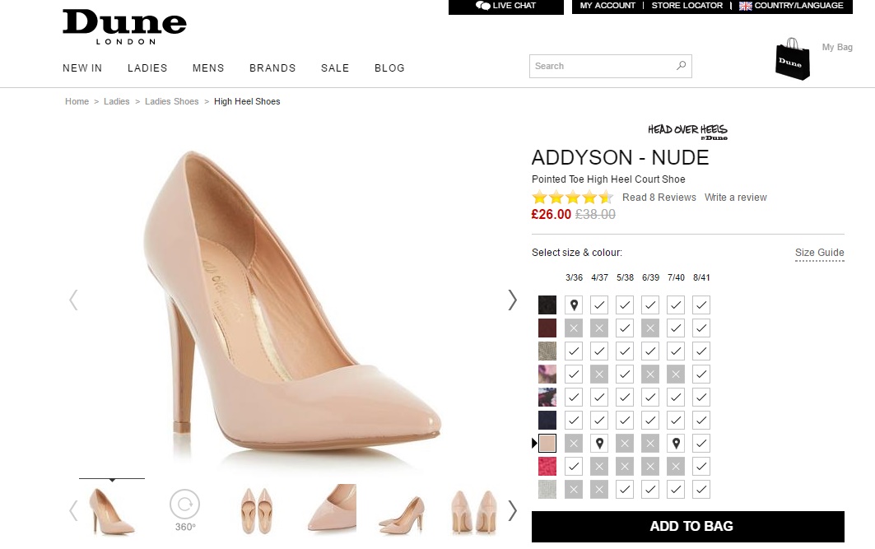The width and height of the screenshot is (875, 549).
Task: Click the UK flag country/language icon
Action: [x=746, y=6]
